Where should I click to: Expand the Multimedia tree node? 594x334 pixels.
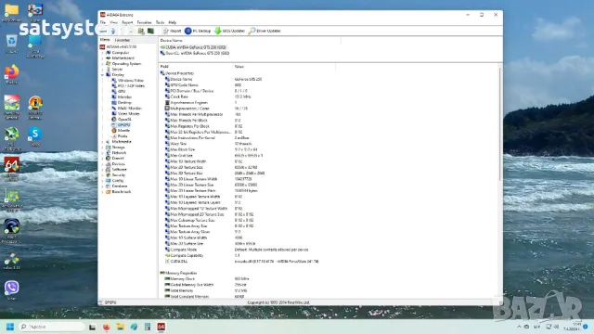tap(102, 142)
